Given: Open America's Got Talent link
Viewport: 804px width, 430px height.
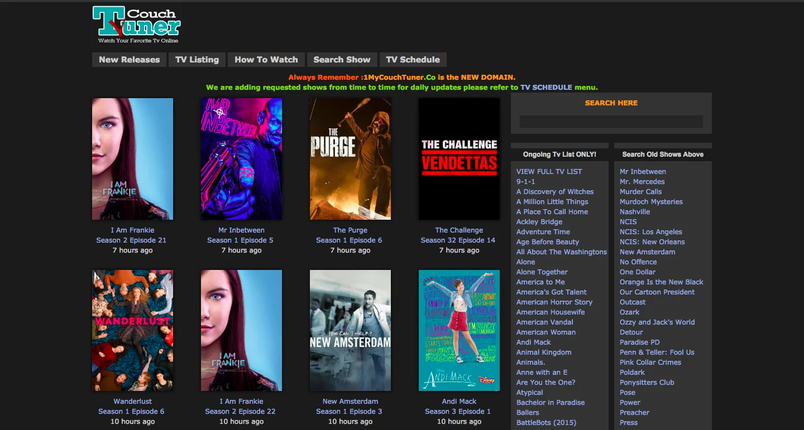Looking at the screenshot, I should [x=552, y=292].
